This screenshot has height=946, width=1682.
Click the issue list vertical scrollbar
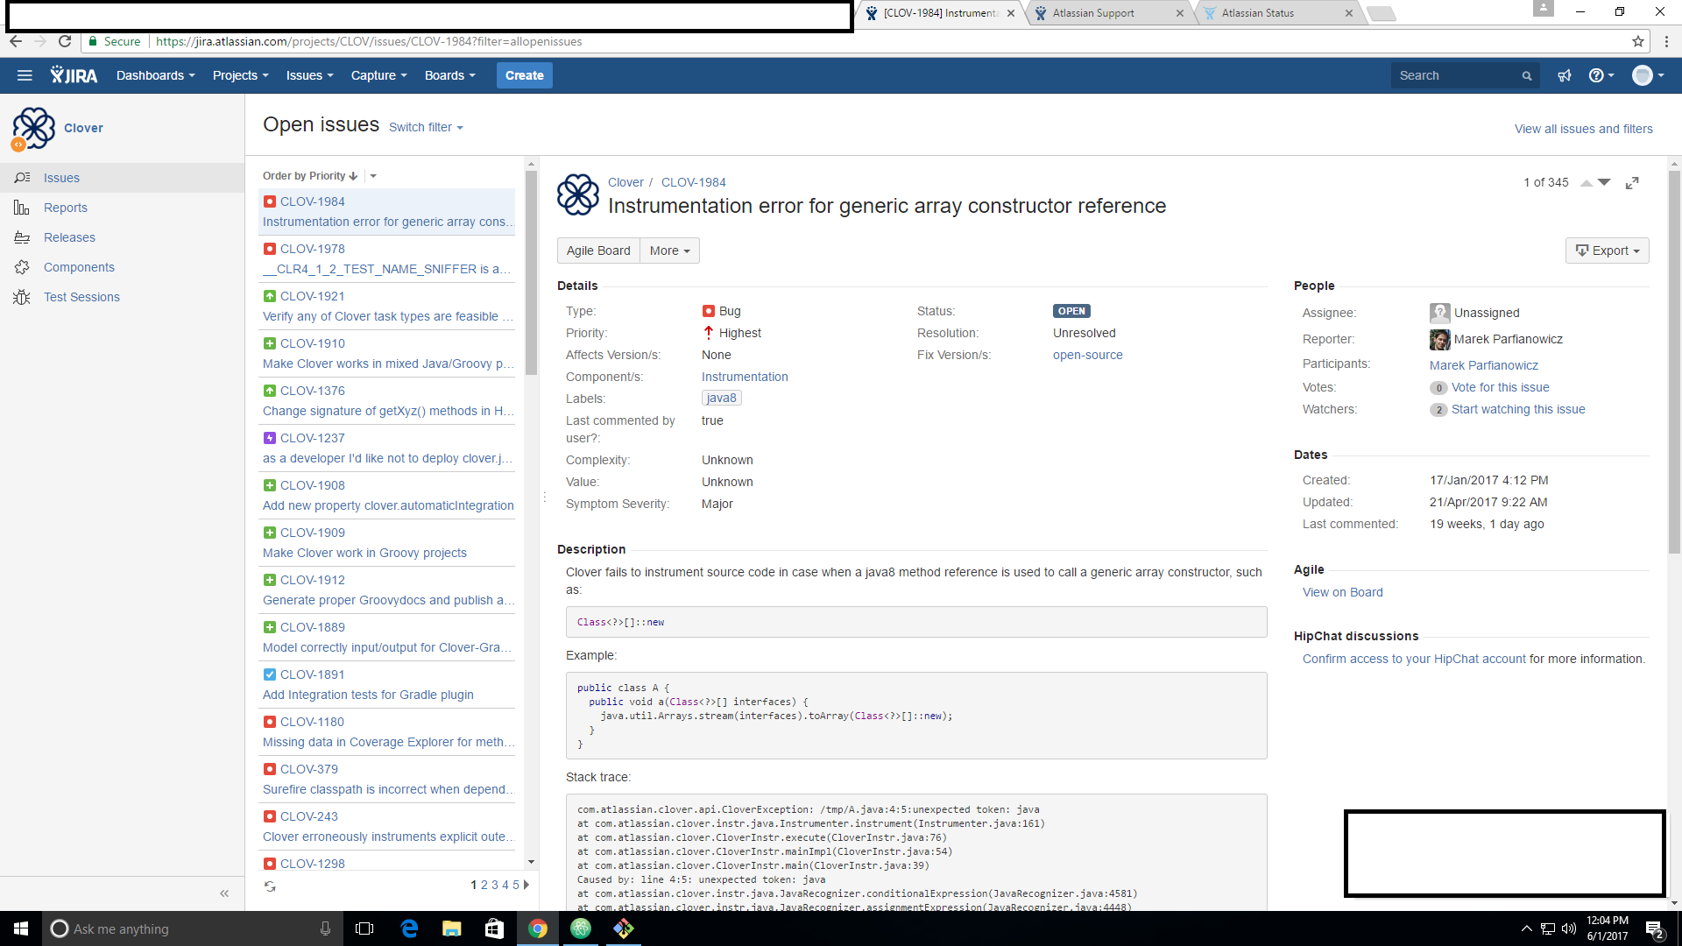531,273
